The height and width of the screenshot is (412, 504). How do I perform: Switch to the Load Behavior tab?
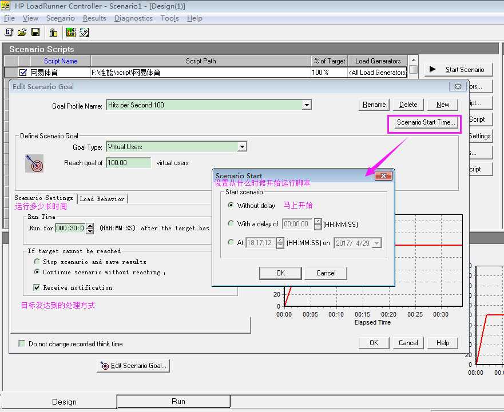pyautogui.click(x=102, y=199)
